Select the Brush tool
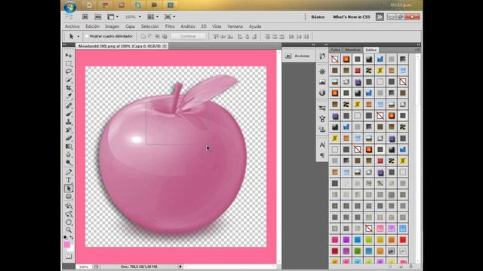The image size is (483, 271). tap(69, 114)
